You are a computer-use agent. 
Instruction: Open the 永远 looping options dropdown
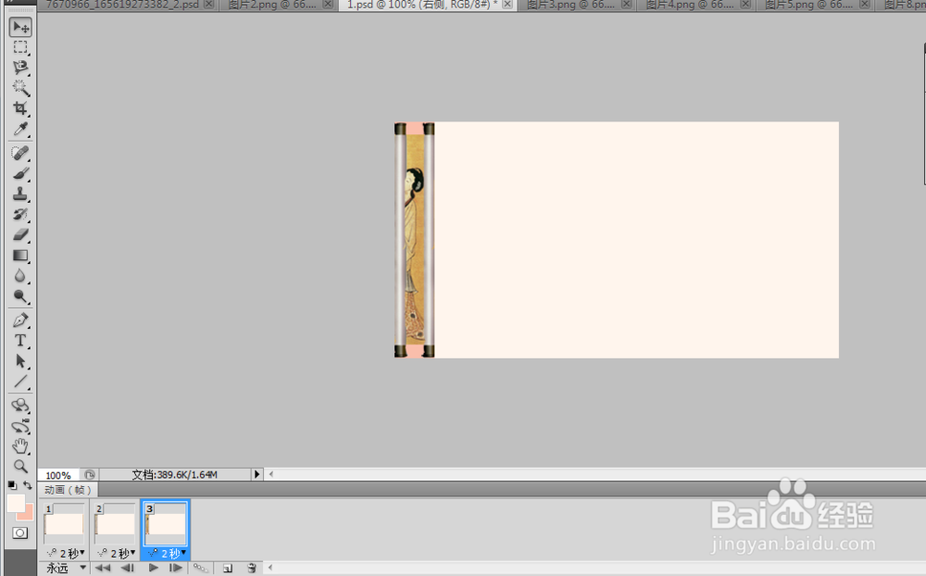pyautogui.click(x=66, y=569)
